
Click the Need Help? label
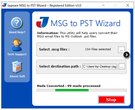[x=17, y=32]
